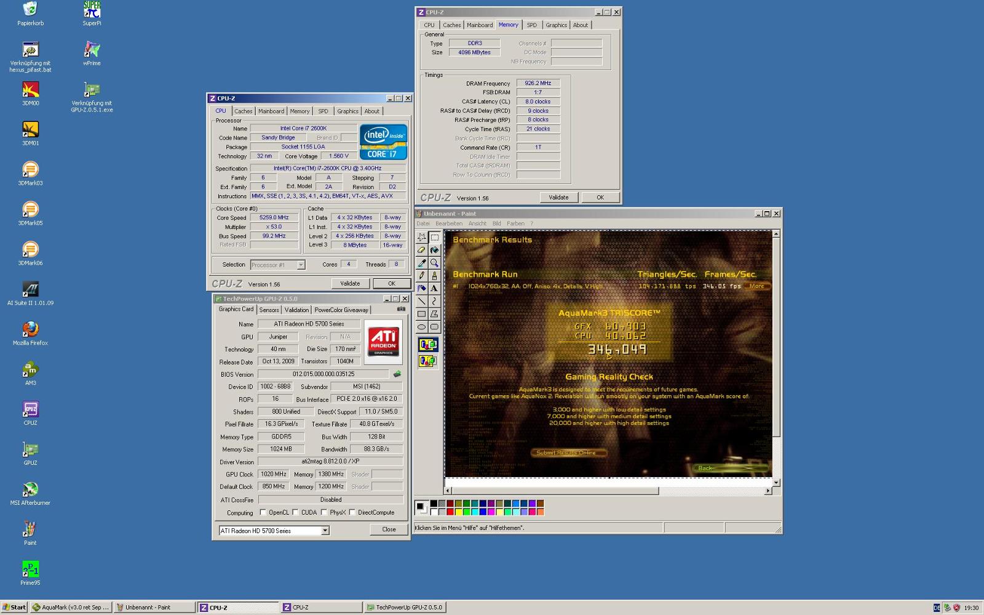This screenshot has width=984, height=615.
Task: Click the 1020 MHz GPU Clock field
Action: click(273, 474)
